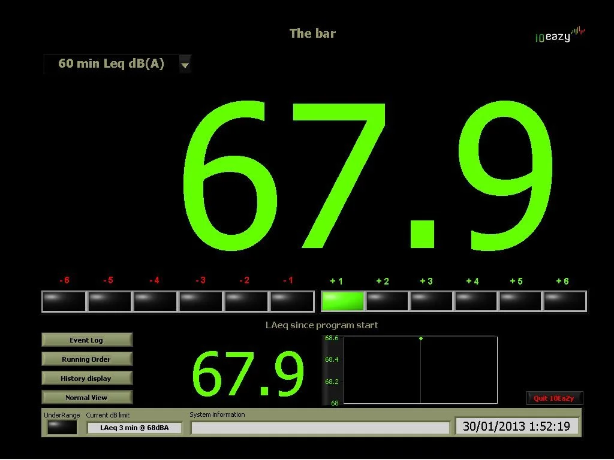
Task: Click the -6 level indicator segment
Action: pos(64,301)
